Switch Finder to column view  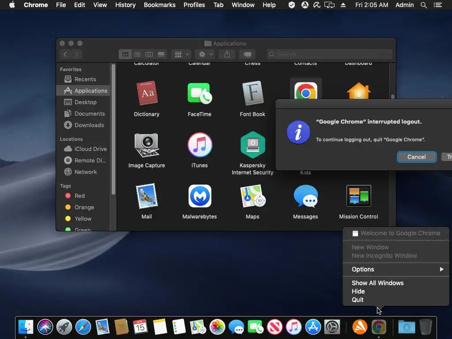[149, 54]
